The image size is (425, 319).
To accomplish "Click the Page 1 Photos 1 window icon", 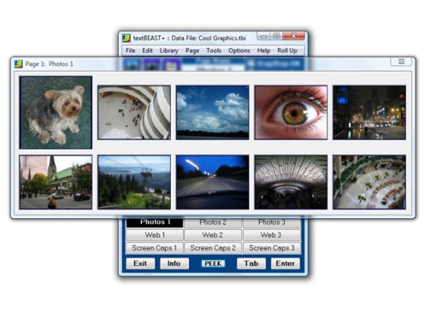I will pyautogui.click(x=18, y=64).
